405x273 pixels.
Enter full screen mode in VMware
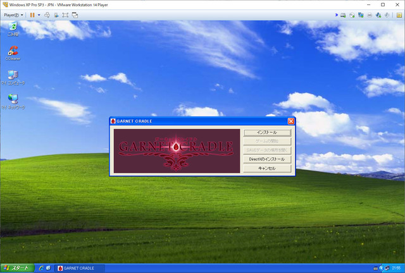[65, 15]
